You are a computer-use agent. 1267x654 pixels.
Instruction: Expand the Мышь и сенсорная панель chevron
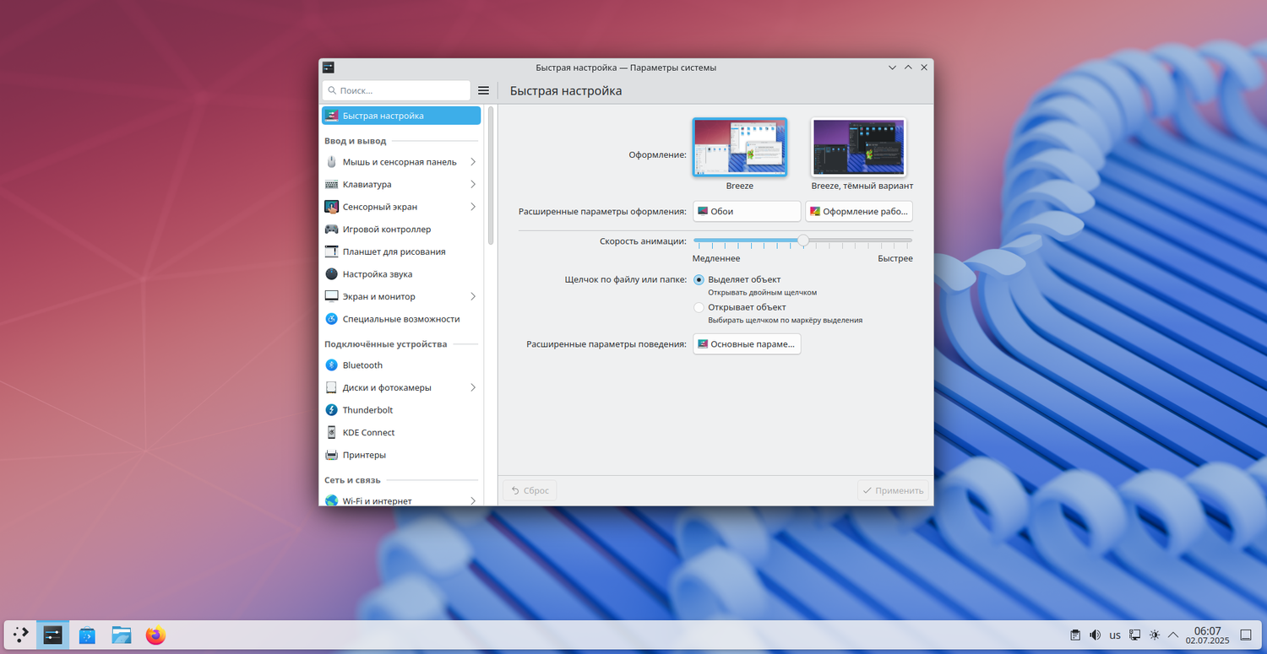coord(473,162)
